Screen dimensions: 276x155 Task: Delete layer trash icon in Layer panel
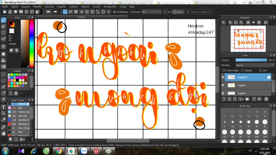(x=266, y=99)
